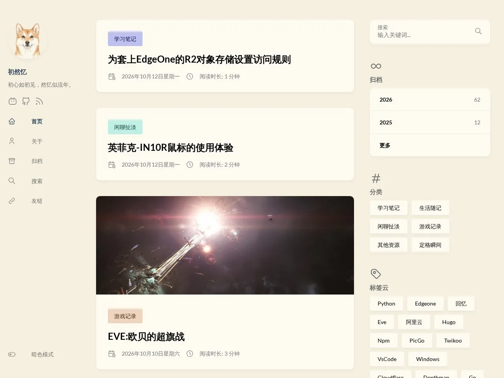Screen dimensions: 504x378
Task: Open the 2025 archive with 12 posts
Action: point(430,122)
